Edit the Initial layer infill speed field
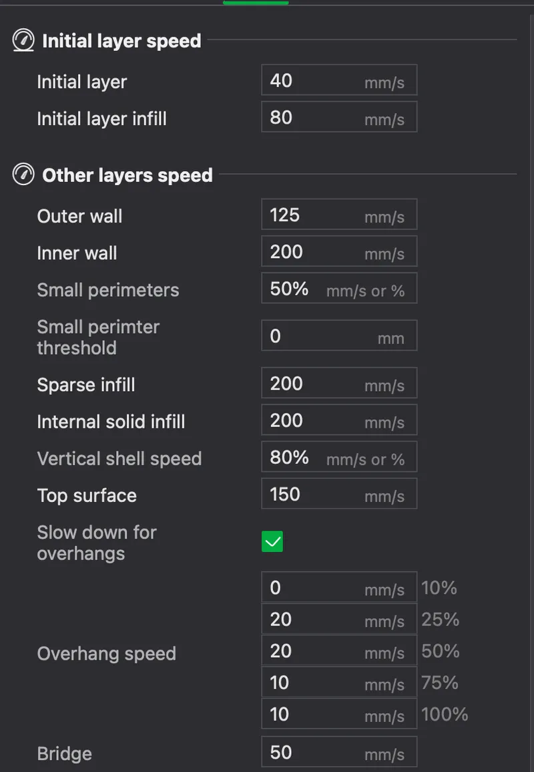The width and height of the screenshot is (534, 772). [x=339, y=117]
